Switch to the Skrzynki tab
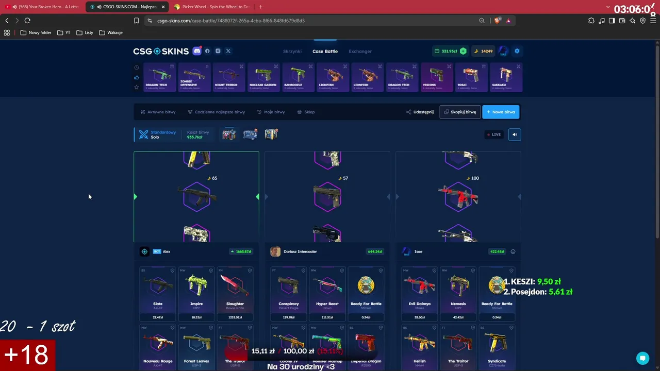 tap(292, 52)
